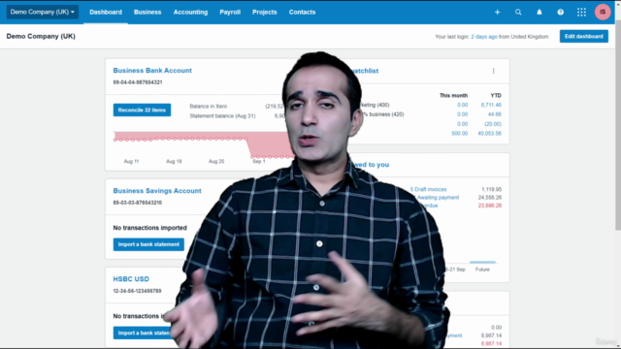Click the 24,556.26 awaiting payment amount
The image size is (621, 349).
(490, 198)
